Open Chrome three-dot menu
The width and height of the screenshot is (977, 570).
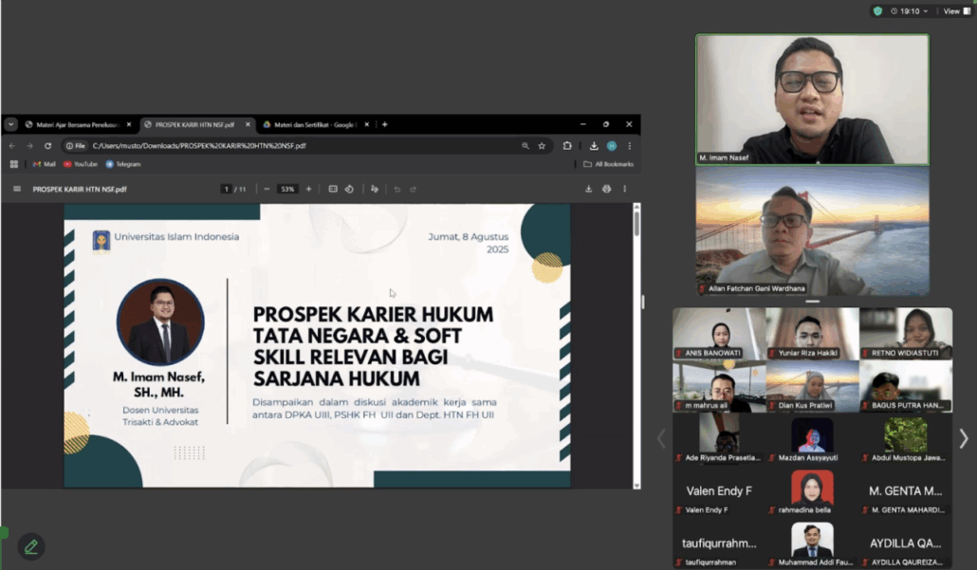click(629, 146)
